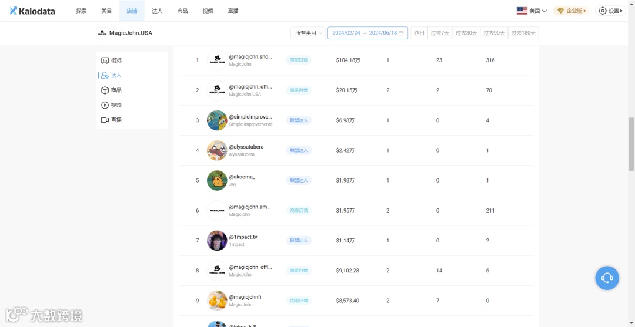This screenshot has width=635, height=327.
Task: Open @magicjohn.sho... creator link
Action: click(250, 57)
